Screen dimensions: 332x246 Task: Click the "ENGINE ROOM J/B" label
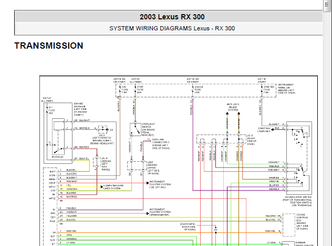[80, 109]
